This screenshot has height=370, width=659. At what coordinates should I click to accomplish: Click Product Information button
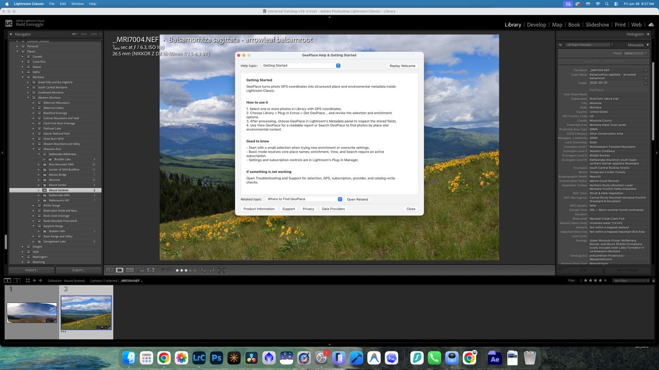pos(259,209)
